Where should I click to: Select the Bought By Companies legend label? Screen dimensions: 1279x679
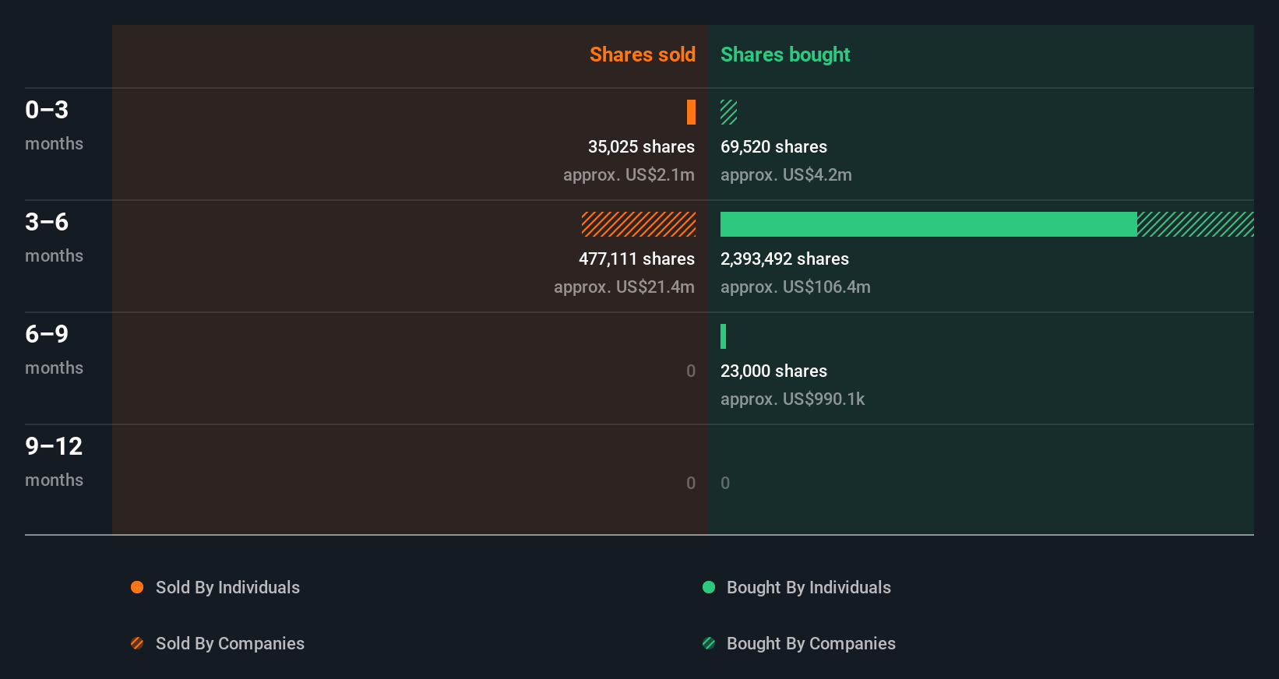point(811,644)
